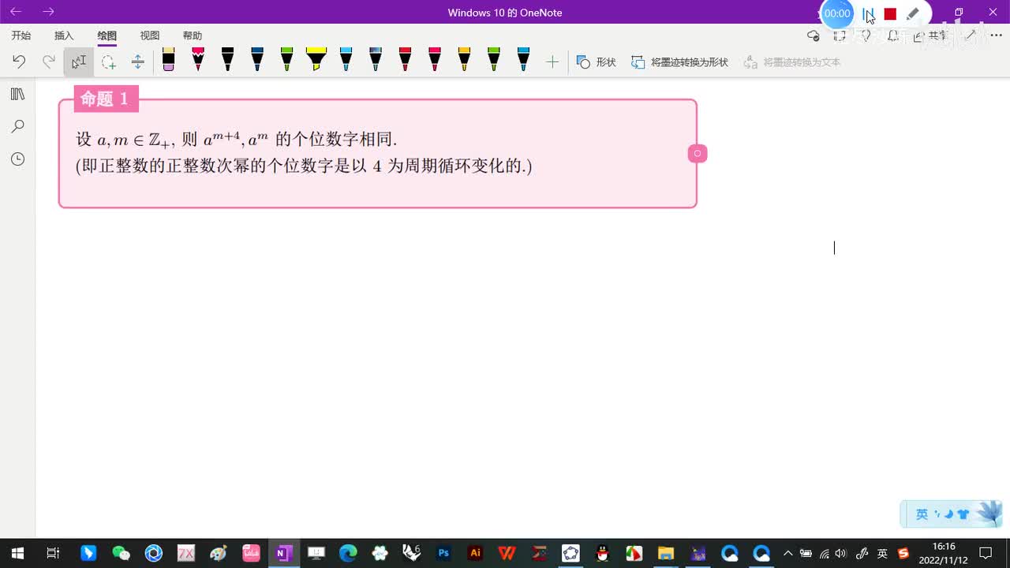The width and height of the screenshot is (1010, 568).
Task: Open volume control in tray
Action: coord(840,553)
